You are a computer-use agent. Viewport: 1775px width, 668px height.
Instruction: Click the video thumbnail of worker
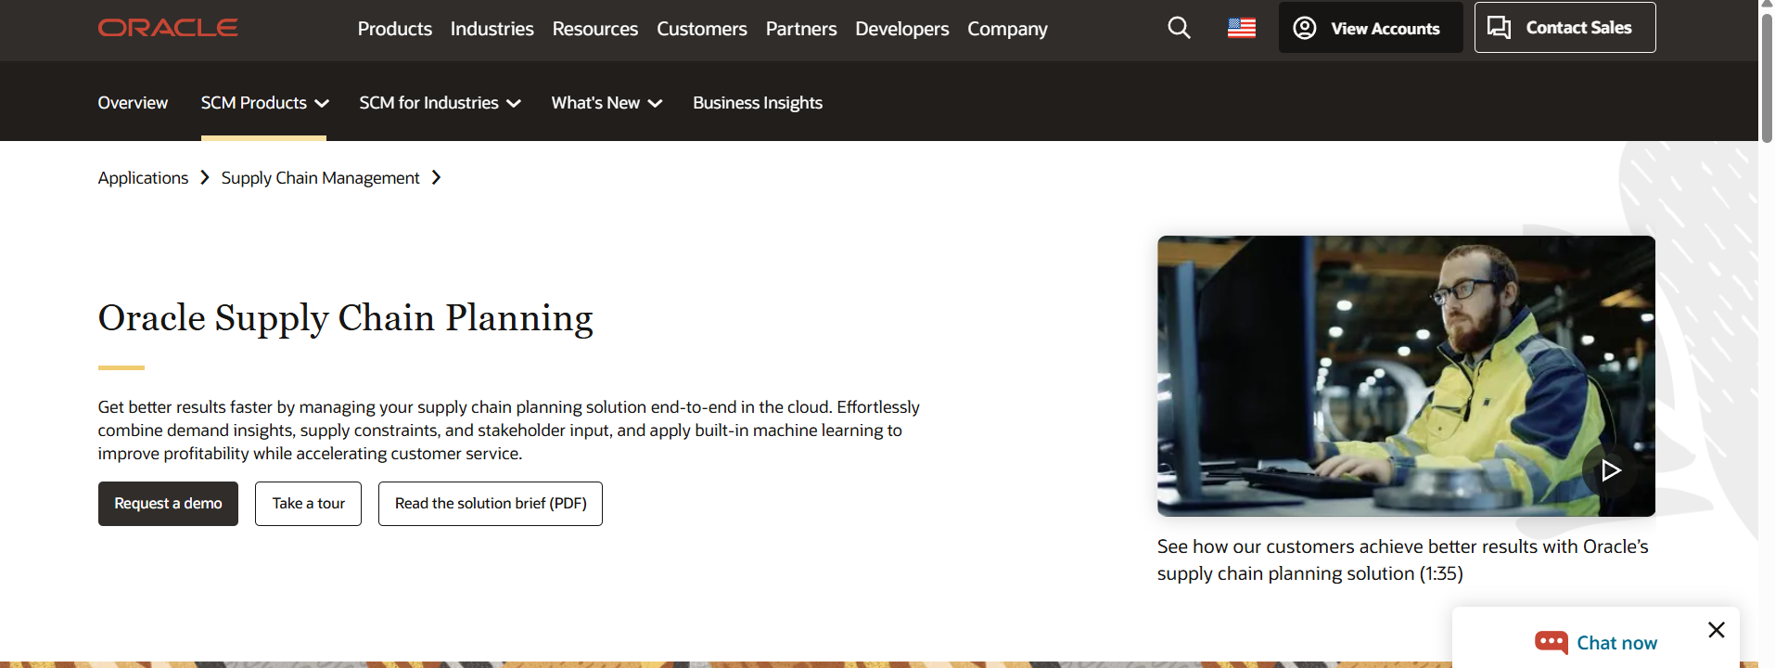1406,376
